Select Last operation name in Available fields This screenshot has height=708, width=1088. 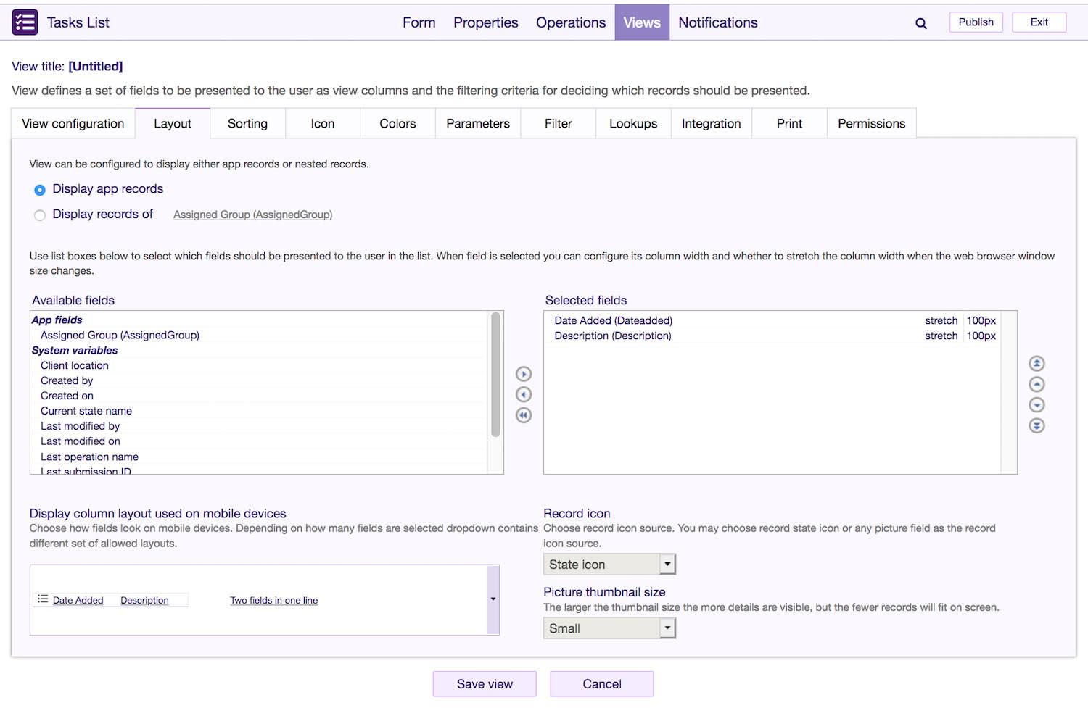pyautogui.click(x=89, y=457)
